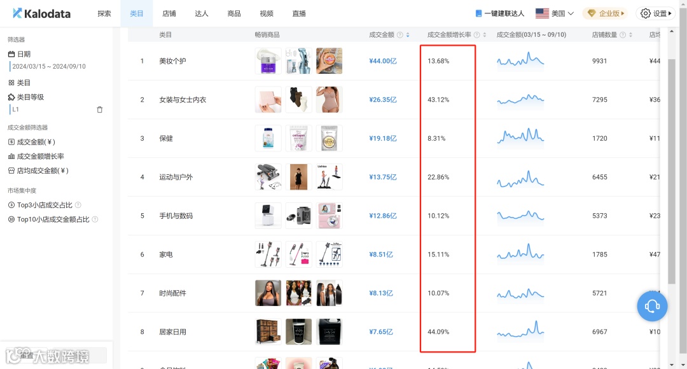687x369 pixels.
Task: Click the chart icon beside 成交金额增长率
Action: click(x=10, y=156)
